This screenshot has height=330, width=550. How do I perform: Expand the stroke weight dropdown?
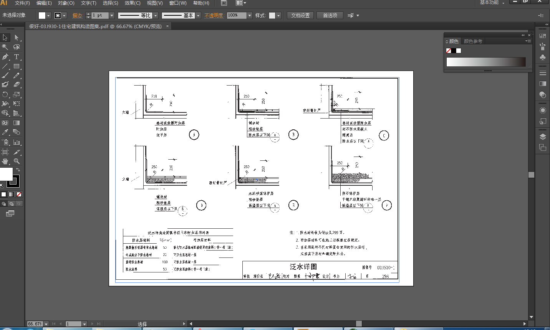(112, 16)
